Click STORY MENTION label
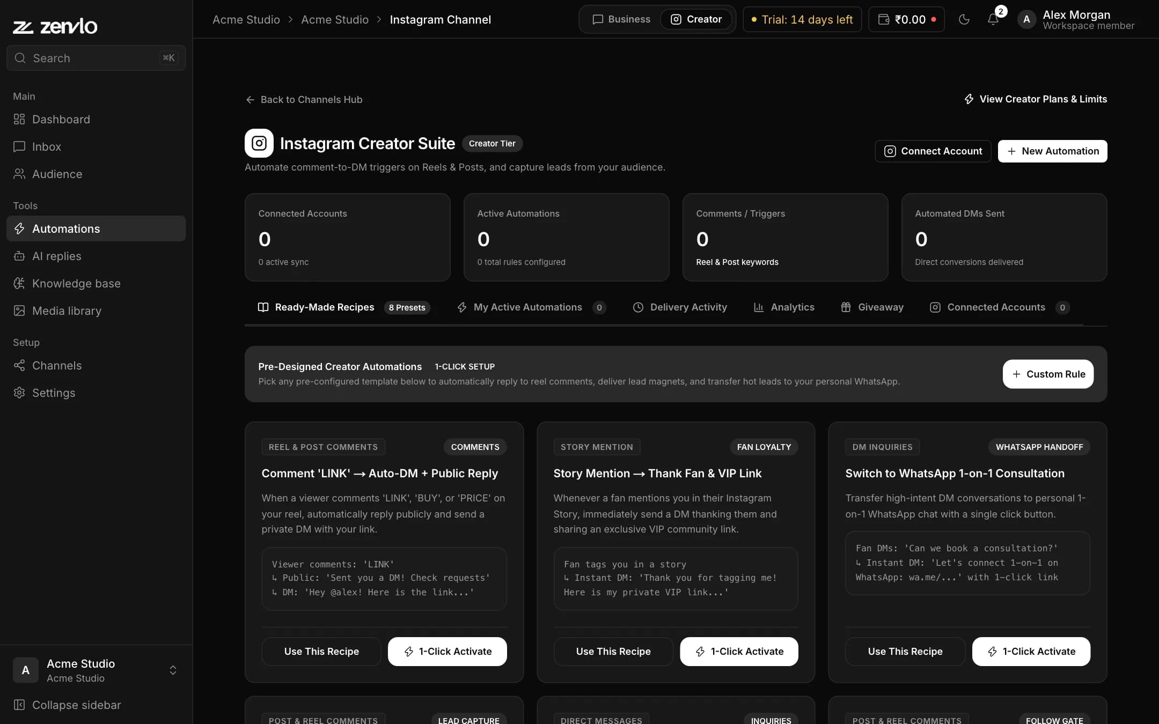This screenshot has width=1159, height=724. pos(597,447)
